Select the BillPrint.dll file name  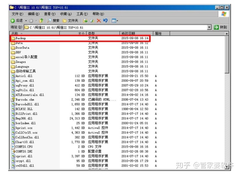pos(26,114)
